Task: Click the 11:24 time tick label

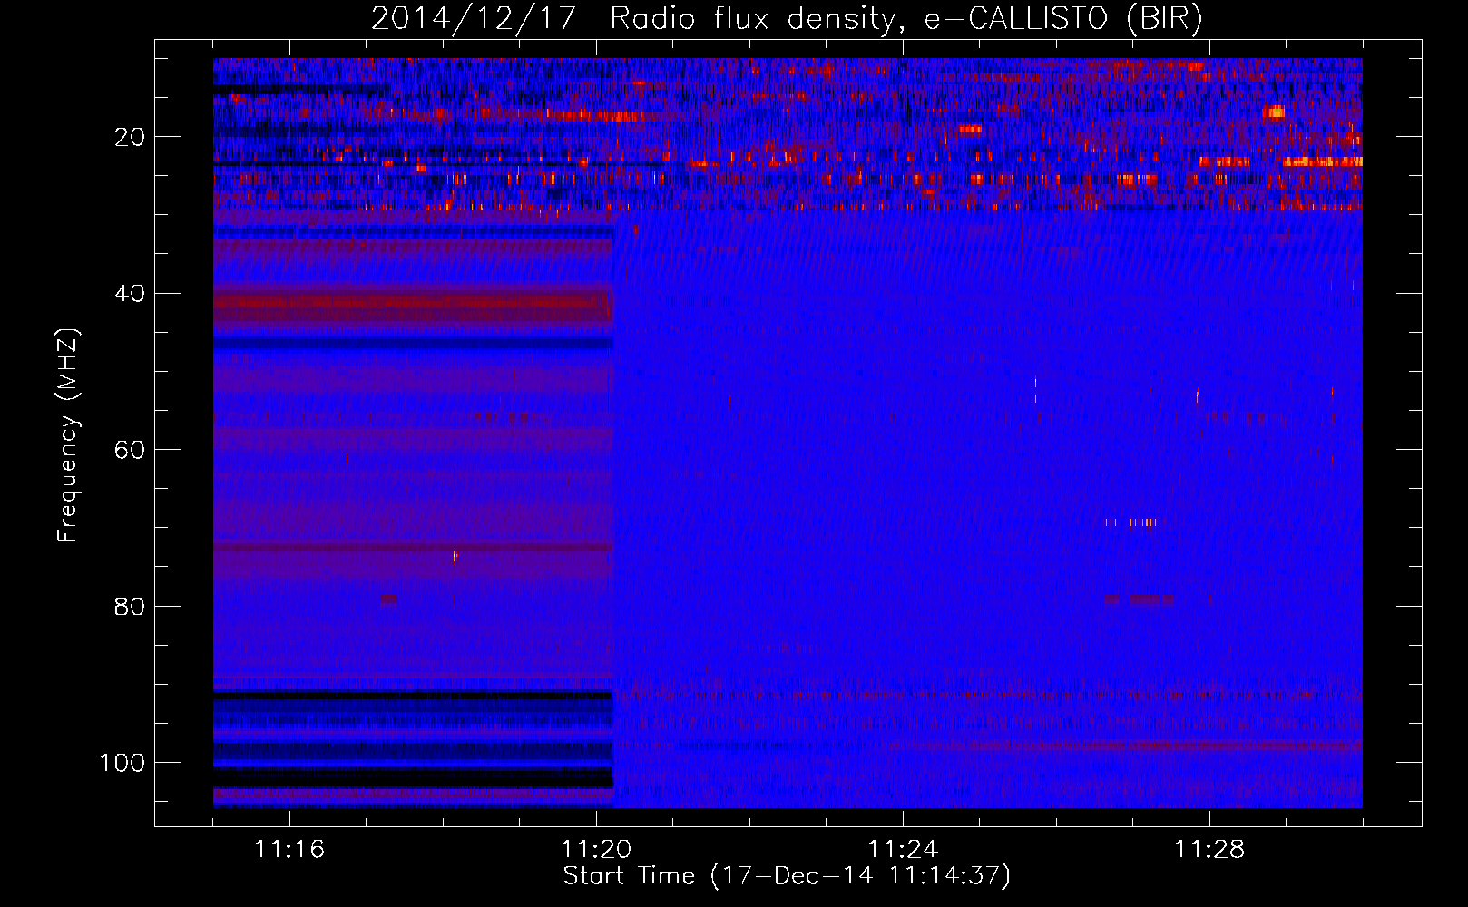Action: [903, 849]
